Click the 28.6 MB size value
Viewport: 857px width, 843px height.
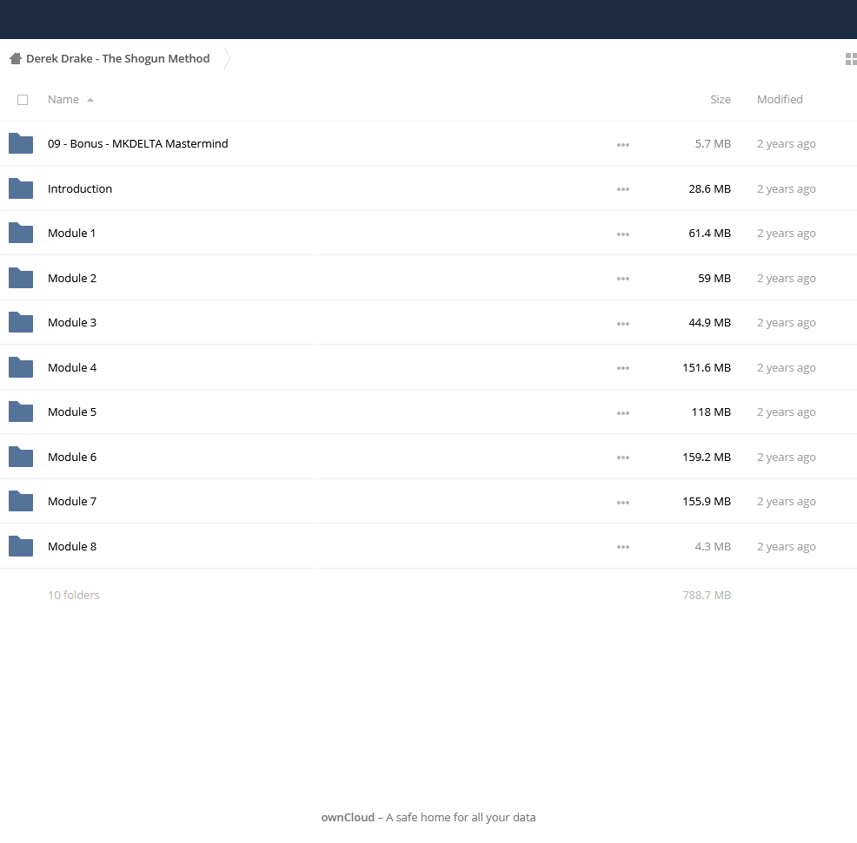tap(709, 188)
